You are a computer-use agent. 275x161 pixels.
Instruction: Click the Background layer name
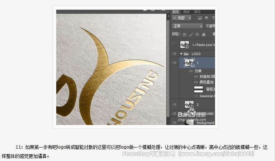point(206,123)
